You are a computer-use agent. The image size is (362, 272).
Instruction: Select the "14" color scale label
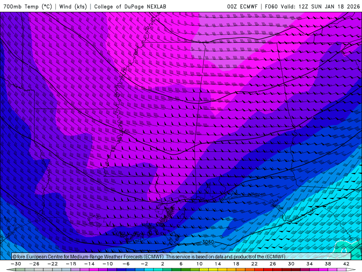[x=218, y=264]
